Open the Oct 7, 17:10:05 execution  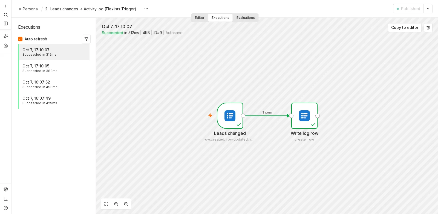pos(54,68)
